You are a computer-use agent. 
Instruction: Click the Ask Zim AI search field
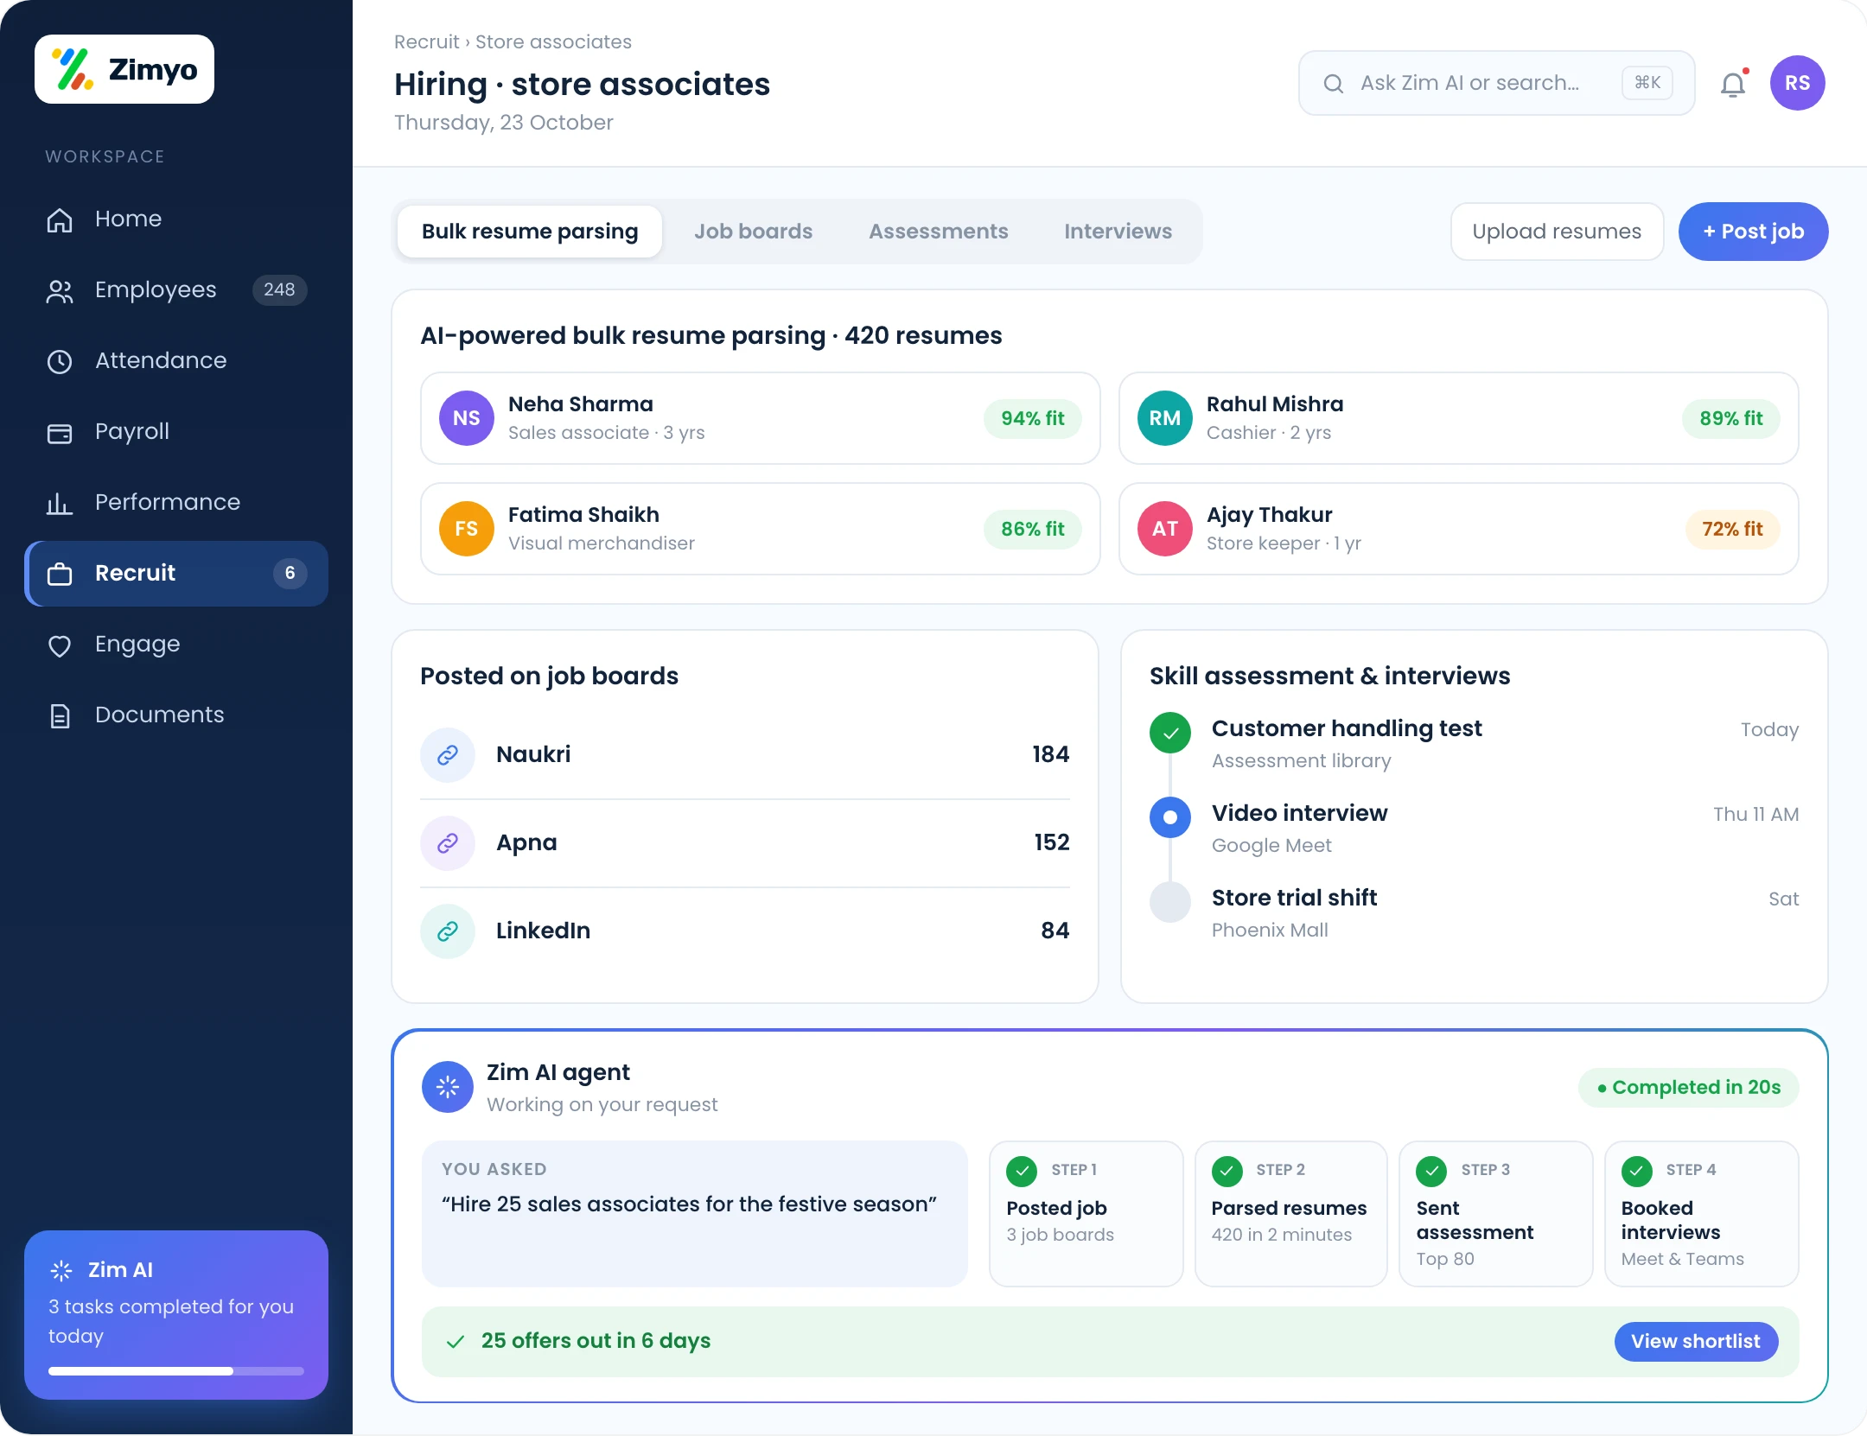pos(1496,83)
